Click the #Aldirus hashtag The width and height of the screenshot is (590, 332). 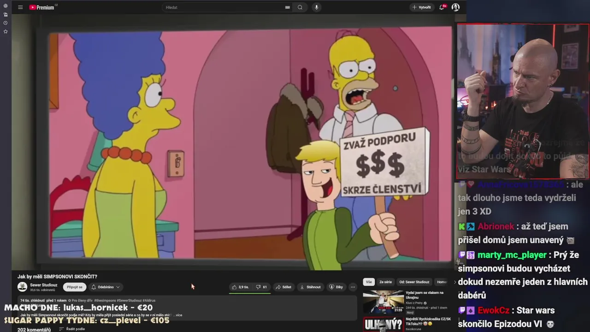[149, 300]
